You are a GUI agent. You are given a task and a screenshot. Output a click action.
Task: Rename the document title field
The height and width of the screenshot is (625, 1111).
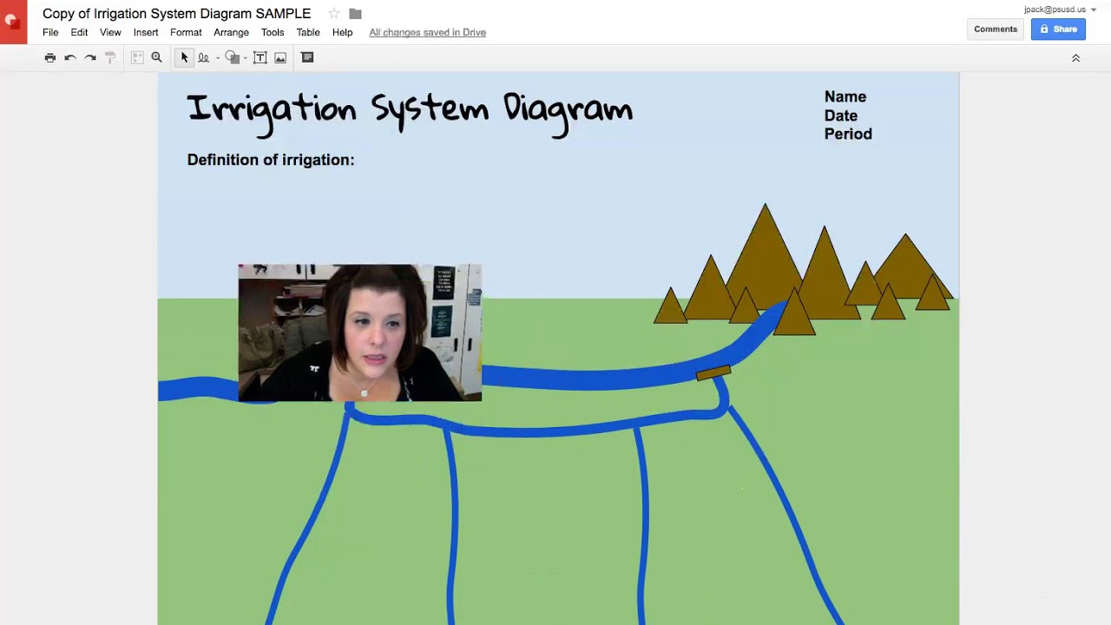176,14
